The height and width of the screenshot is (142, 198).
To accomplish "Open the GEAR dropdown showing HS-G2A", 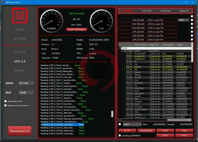I will (x=26, y=83).
